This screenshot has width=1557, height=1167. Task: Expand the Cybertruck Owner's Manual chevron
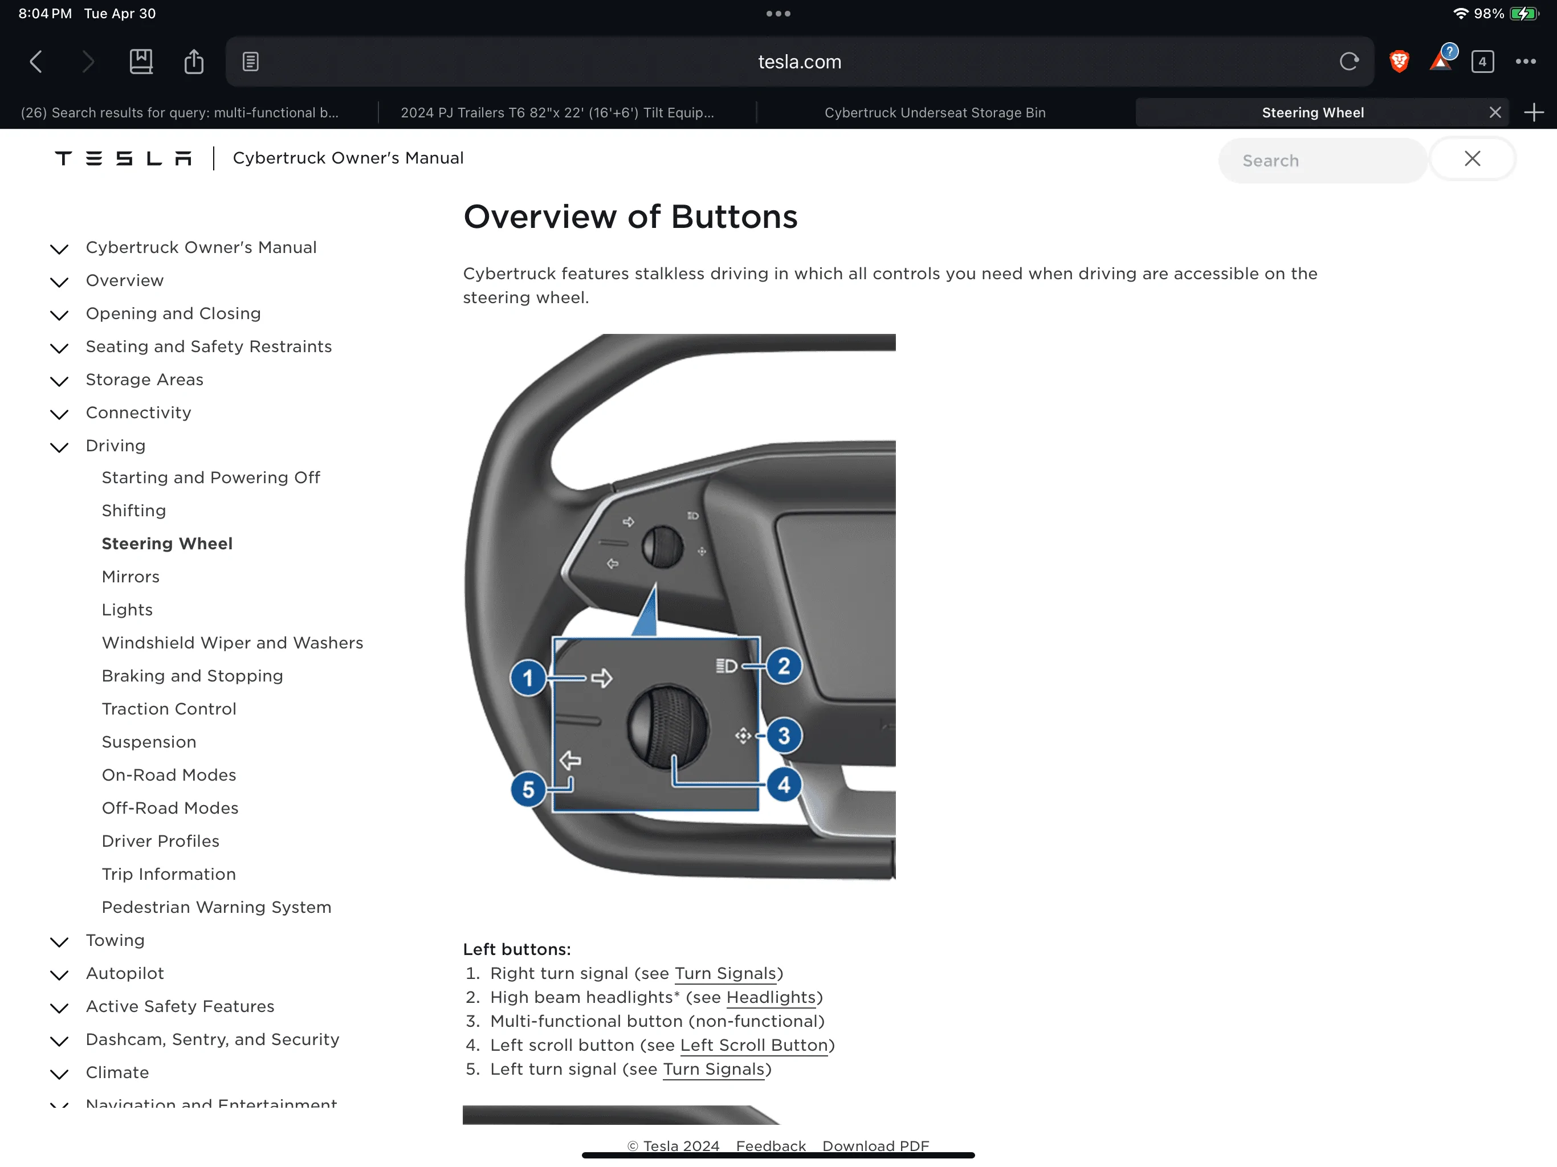[59, 248]
